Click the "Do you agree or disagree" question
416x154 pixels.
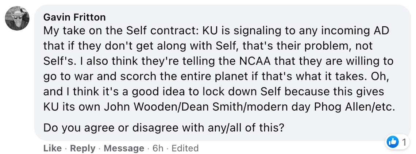pyautogui.click(x=163, y=128)
